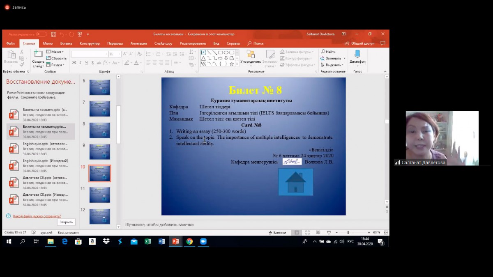The width and height of the screenshot is (493, 277).
Task: Toggle italic formatting (К)
Action: pos(81,63)
